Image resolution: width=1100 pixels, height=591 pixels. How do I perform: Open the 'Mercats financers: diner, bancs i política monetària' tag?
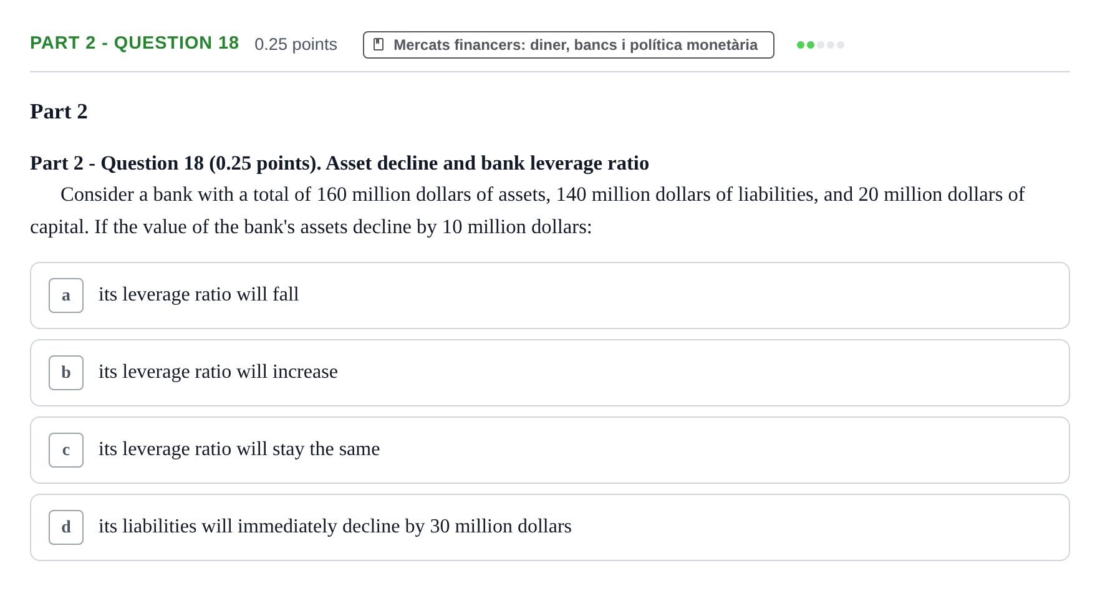pos(568,45)
